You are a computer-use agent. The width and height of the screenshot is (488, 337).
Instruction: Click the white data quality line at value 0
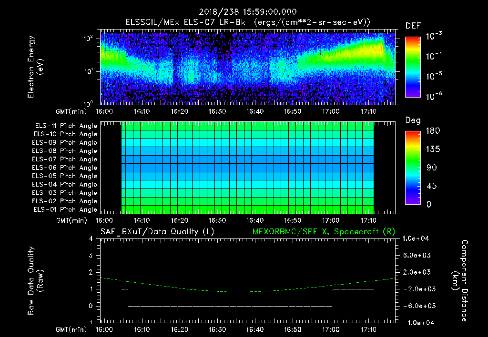(x=230, y=306)
